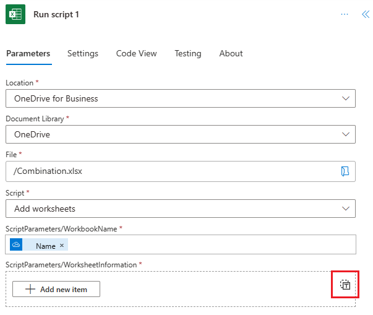Open file picker icon in File field

[345, 171]
